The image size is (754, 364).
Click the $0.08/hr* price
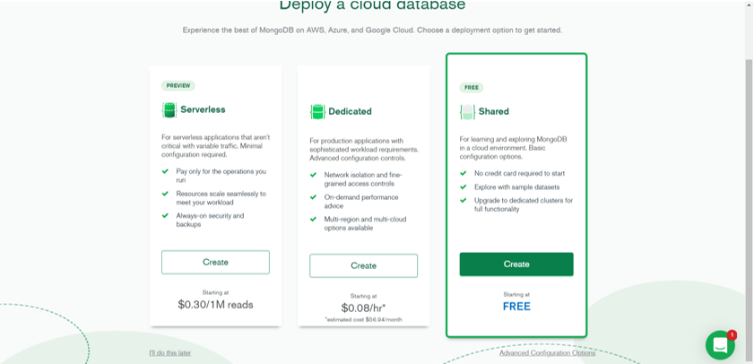point(363,308)
